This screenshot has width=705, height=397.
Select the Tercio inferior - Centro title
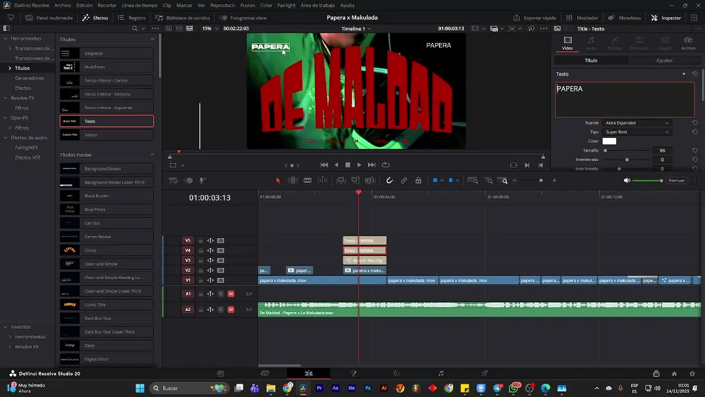click(106, 81)
